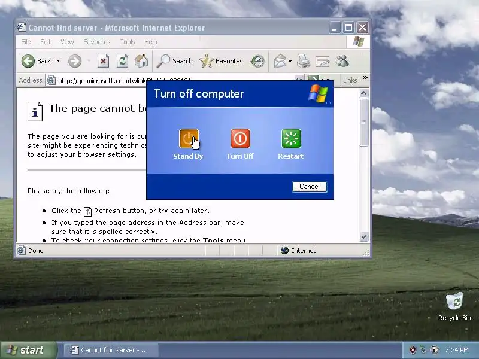479x359 pixels.
Task: Expand the Mail dropdown arrow
Action: point(290,62)
